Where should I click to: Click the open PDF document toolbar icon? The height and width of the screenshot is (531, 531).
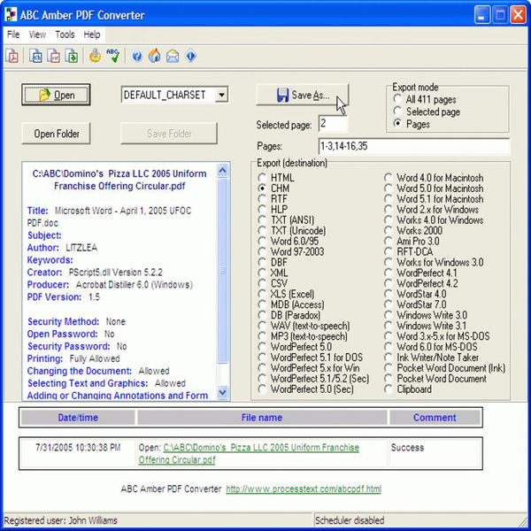(x=12, y=56)
